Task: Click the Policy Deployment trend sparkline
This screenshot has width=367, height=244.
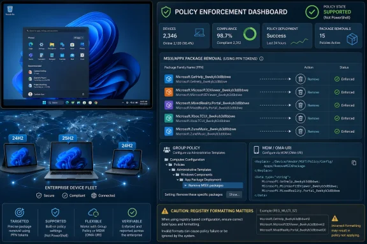Action: point(299,42)
